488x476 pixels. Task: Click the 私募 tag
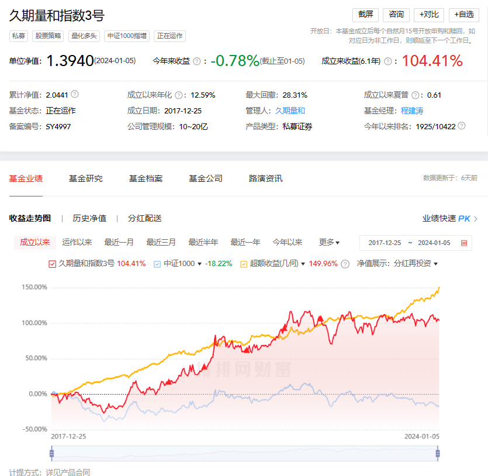(18, 36)
